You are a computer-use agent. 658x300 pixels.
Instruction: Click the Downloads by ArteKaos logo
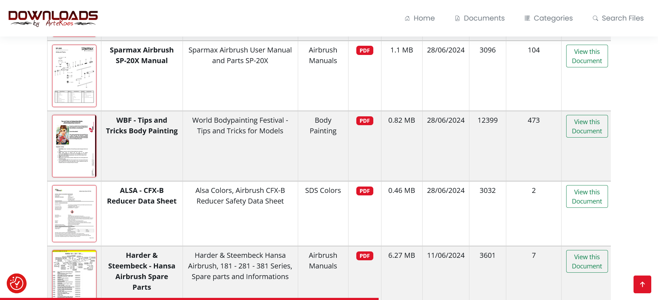click(x=53, y=18)
